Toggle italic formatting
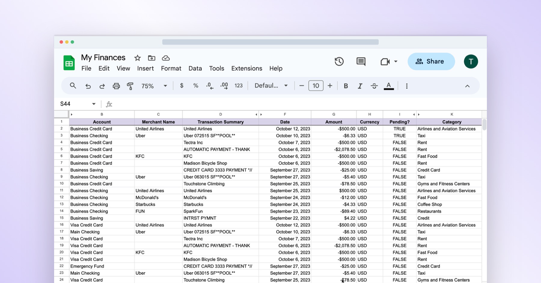This screenshot has width=541, height=283. (360, 86)
